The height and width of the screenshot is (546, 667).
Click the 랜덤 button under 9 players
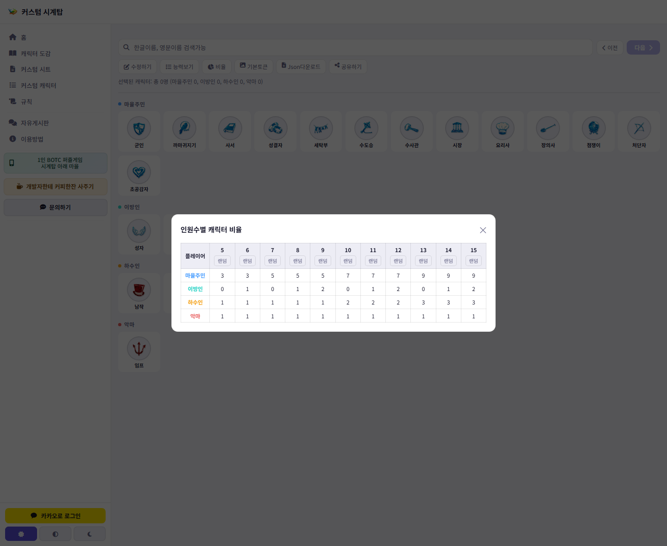[323, 261]
